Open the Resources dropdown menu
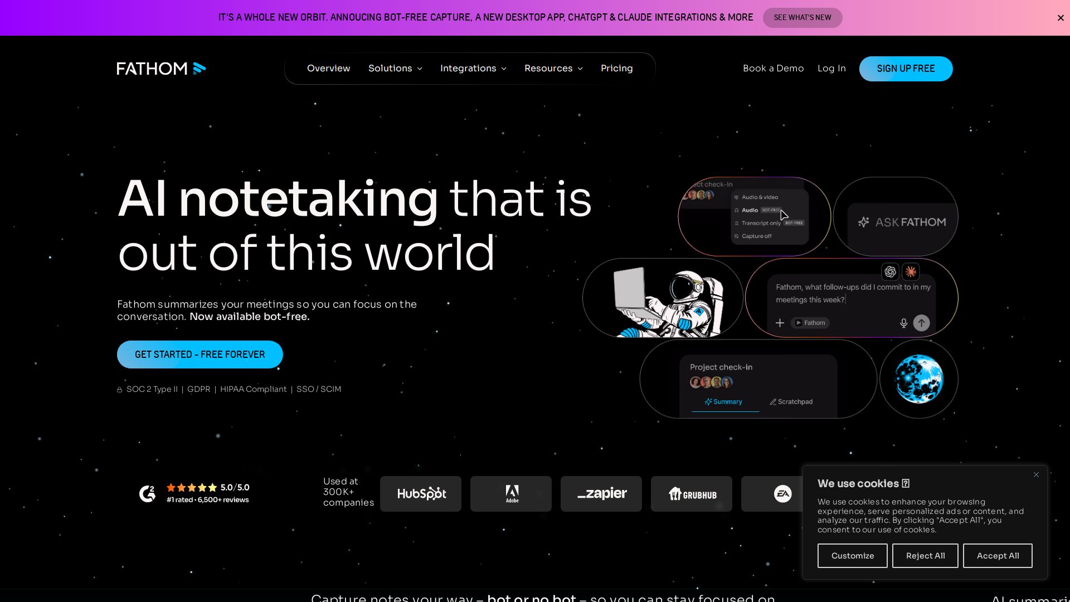Screen dimensions: 1070x602 click(553, 69)
